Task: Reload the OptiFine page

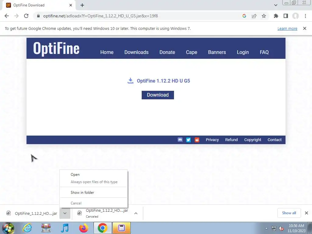Action: (x=26, y=16)
